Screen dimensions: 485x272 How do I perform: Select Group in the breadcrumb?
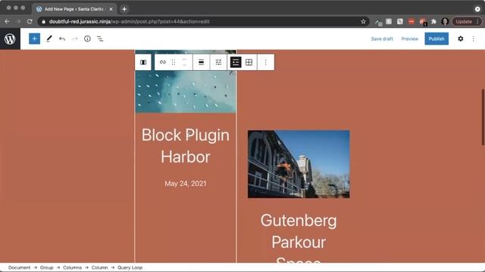click(47, 267)
